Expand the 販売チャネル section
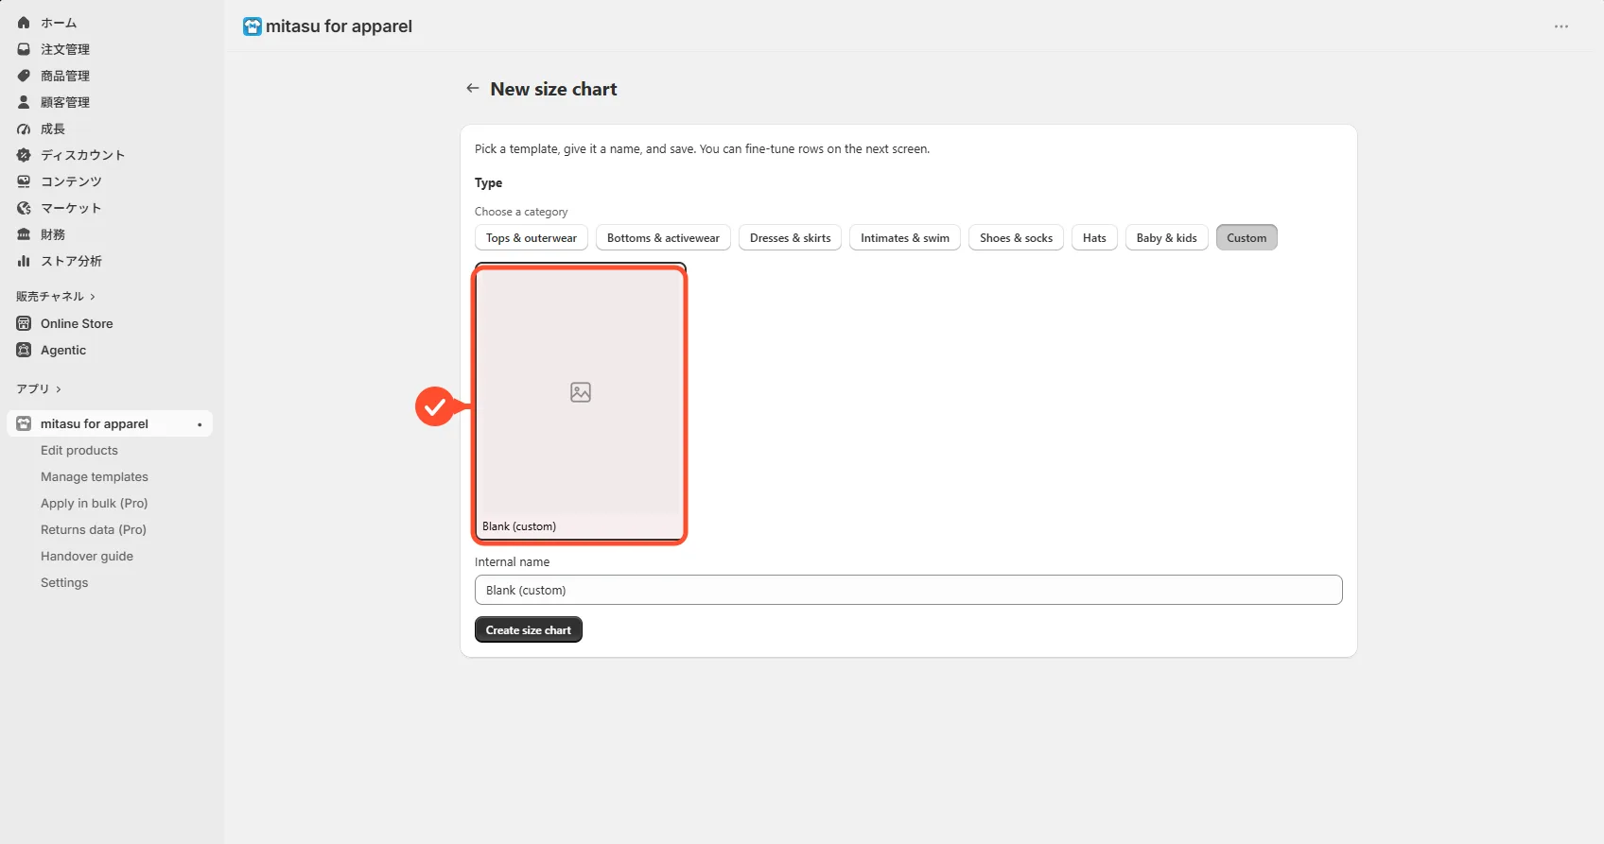 click(x=56, y=297)
